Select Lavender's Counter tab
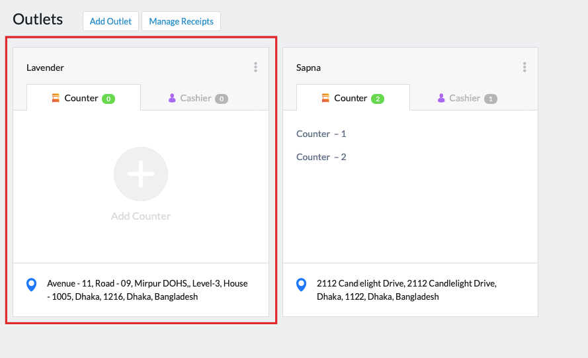Screen dimensions: 588x358 tap(83, 98)
